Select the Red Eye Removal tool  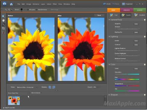(x=4, y=33)
